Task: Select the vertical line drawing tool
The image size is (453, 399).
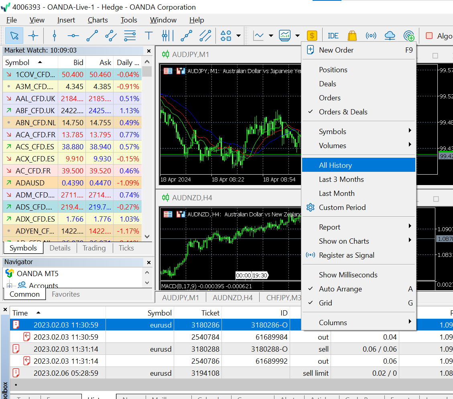Action: tap(55, 36)
